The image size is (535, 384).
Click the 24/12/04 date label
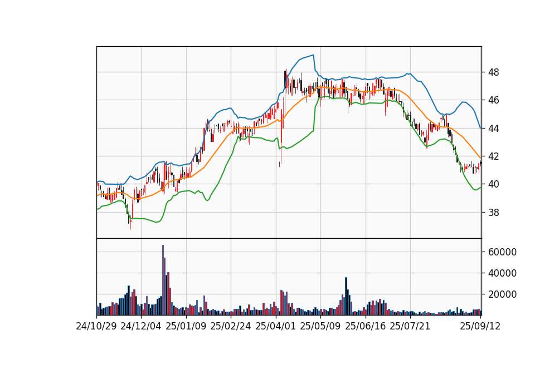pos(141,326)
